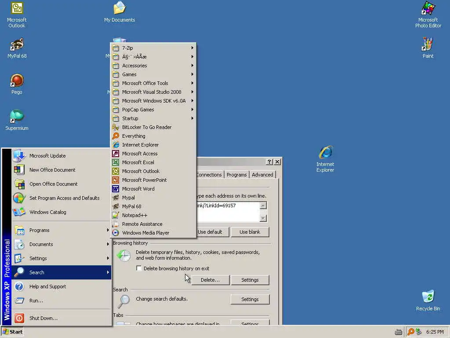Expand the PopCap Games folder
This screenshot has width=450, height=338.
point(153,110)
